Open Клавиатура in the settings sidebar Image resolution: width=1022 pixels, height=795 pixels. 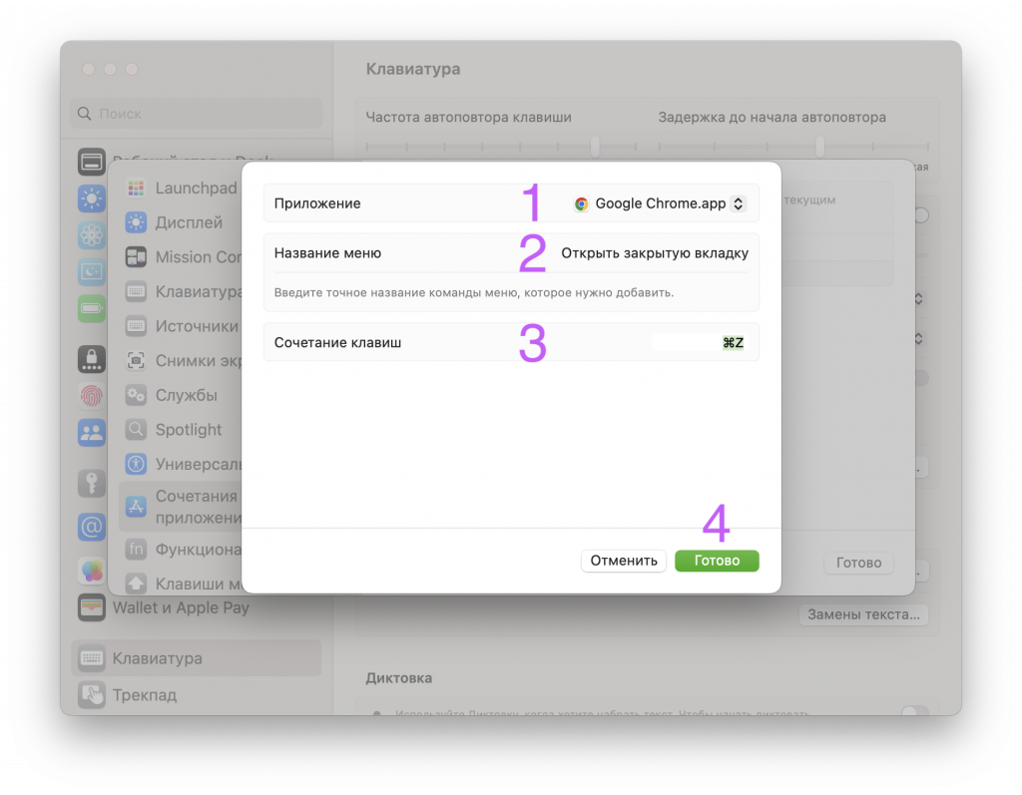[x=197, y=658]
